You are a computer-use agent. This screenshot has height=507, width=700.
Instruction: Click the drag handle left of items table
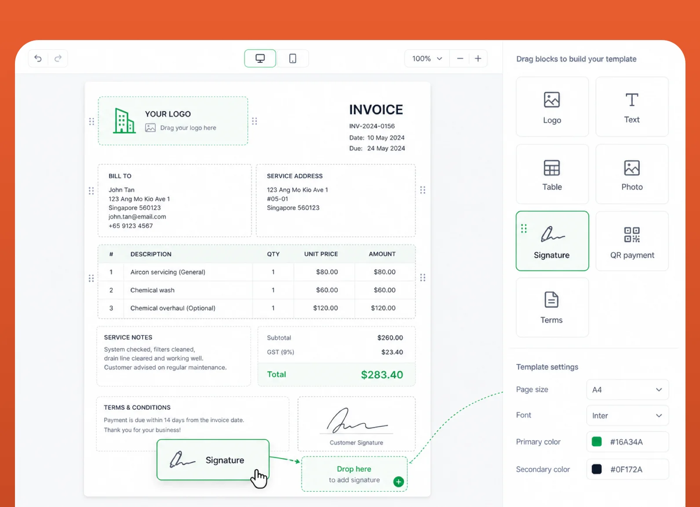coord(91,278)
